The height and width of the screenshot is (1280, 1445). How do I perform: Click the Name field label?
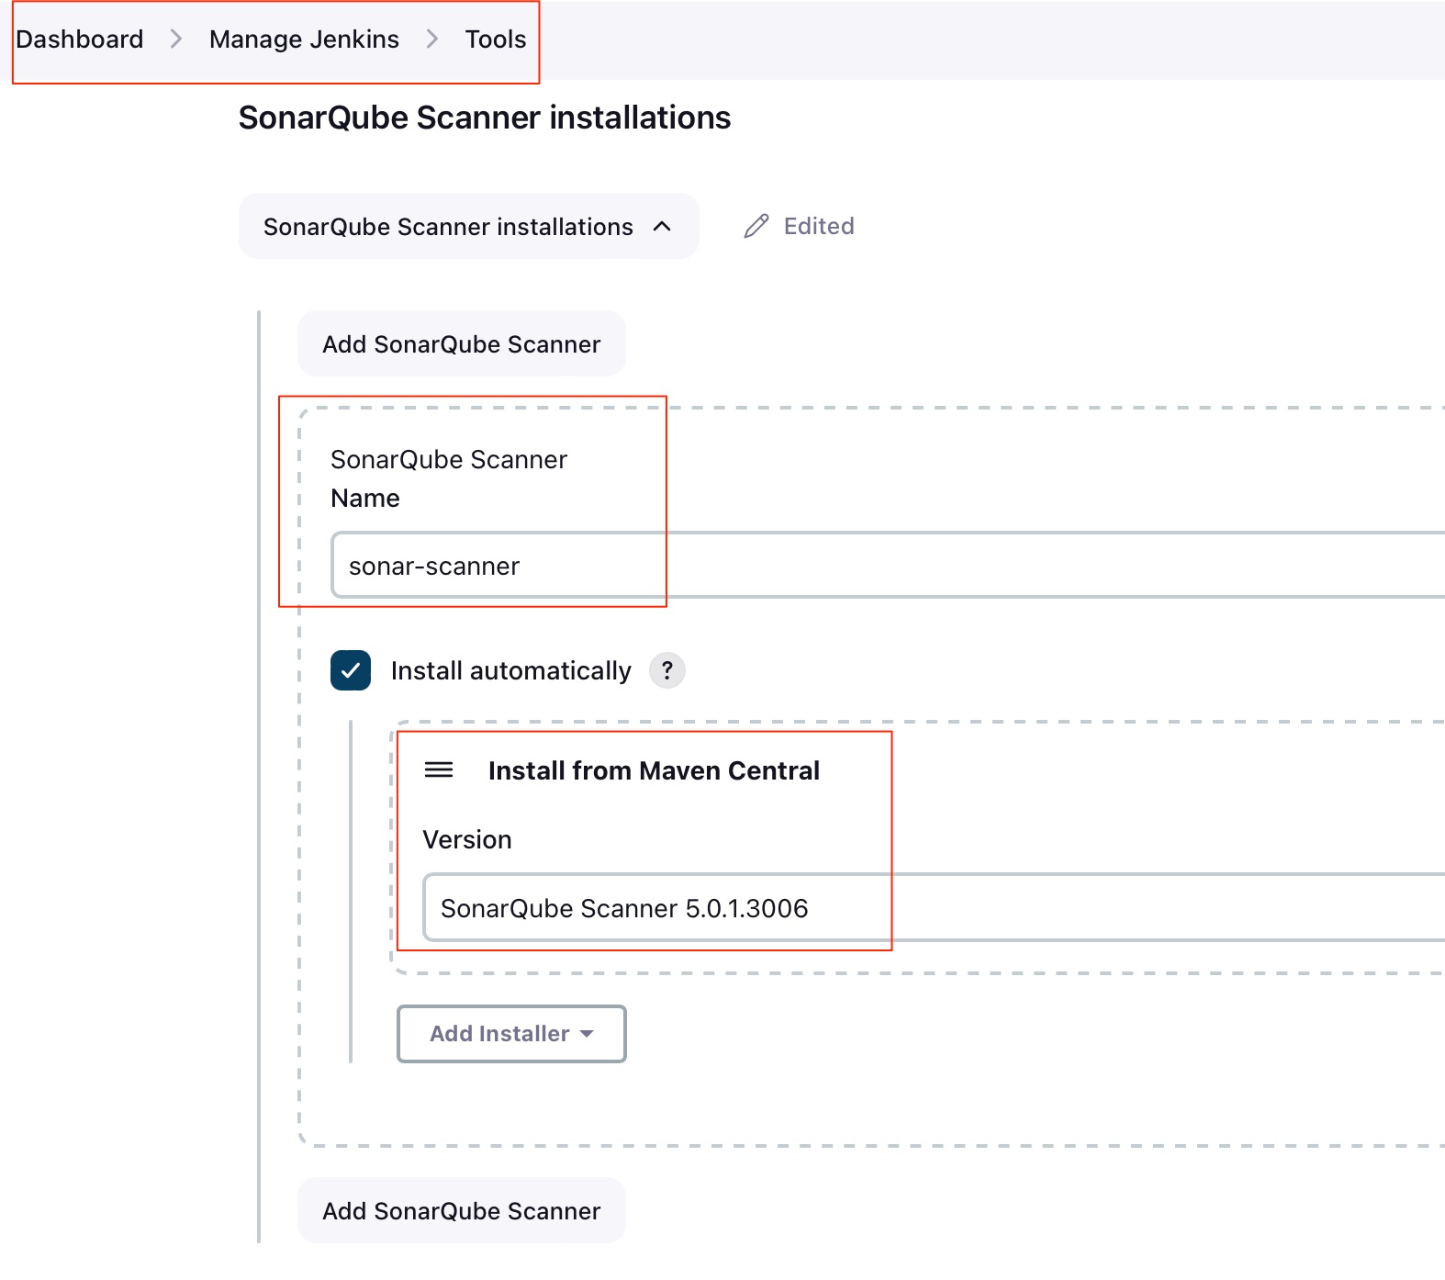click(365, 498)
